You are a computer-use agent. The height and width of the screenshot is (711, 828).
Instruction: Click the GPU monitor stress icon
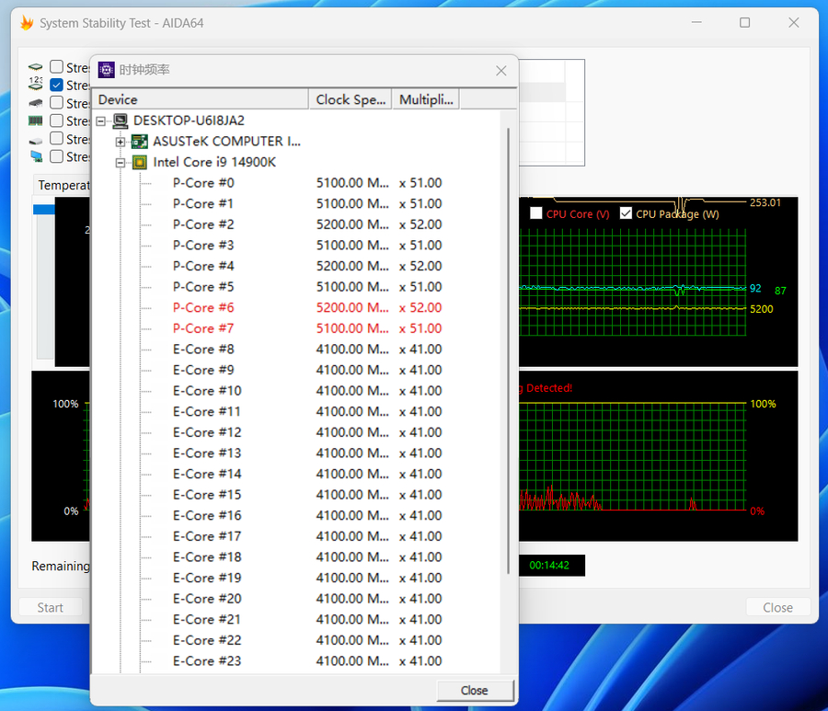click(36, 157)
